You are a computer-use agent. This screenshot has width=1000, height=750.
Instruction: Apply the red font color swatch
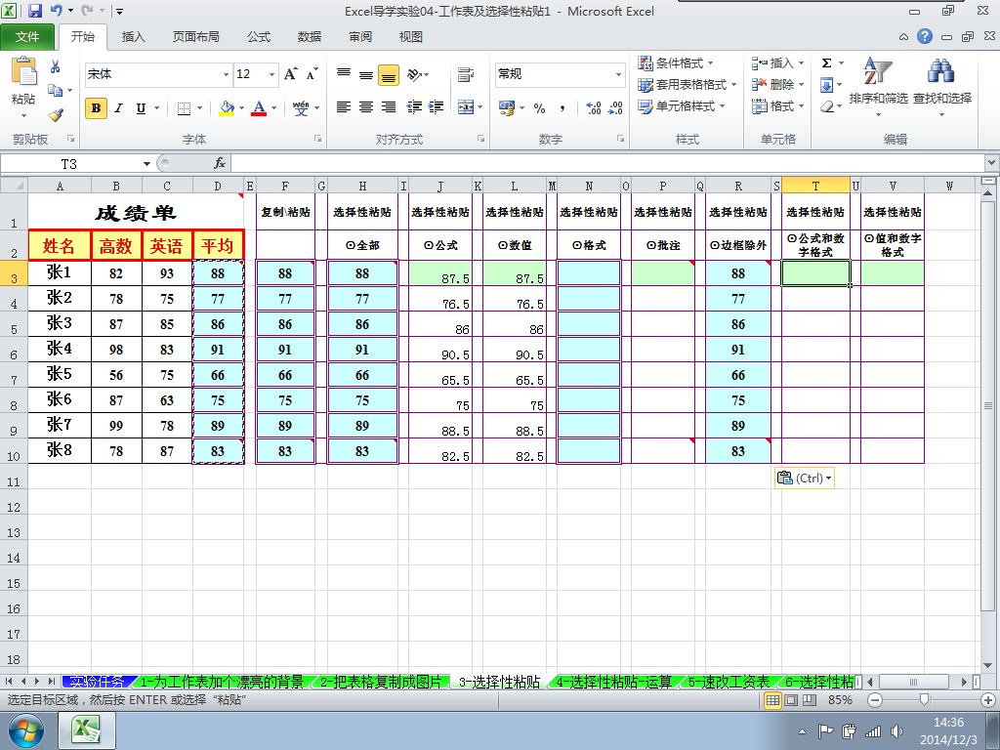coord(258,108)
